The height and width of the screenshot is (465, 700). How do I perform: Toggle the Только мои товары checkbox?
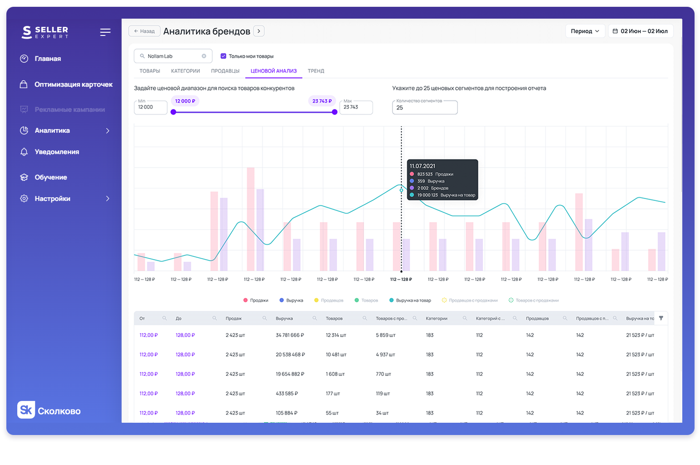click(223, 56)
